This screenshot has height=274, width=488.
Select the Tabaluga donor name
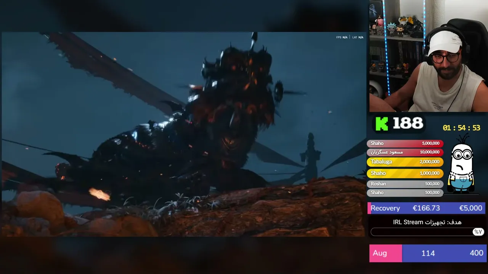pos(381,162)
